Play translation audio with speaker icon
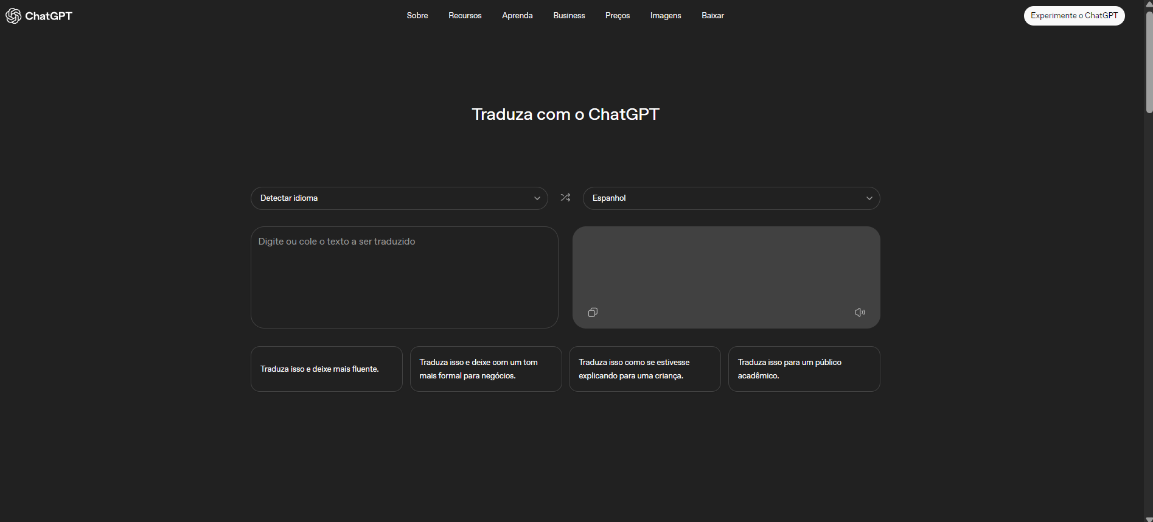This screenshot has width=1153, height=522. (x=860, y=312)
